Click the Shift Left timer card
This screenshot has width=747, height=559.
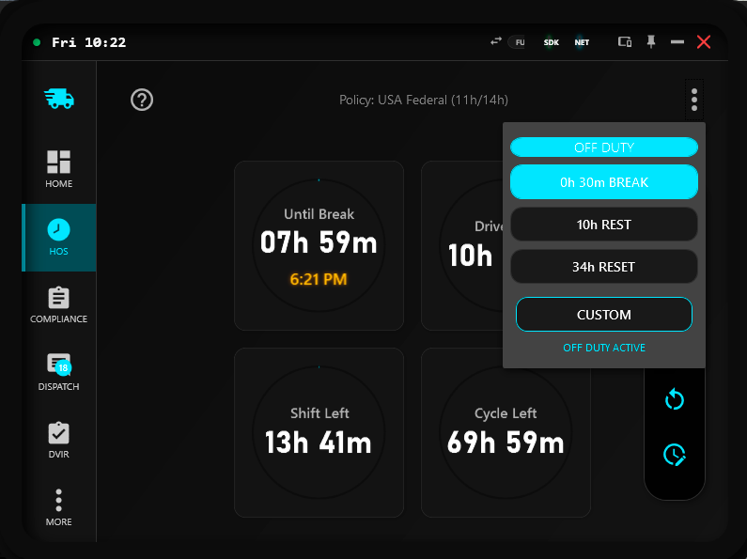[319, 432]
